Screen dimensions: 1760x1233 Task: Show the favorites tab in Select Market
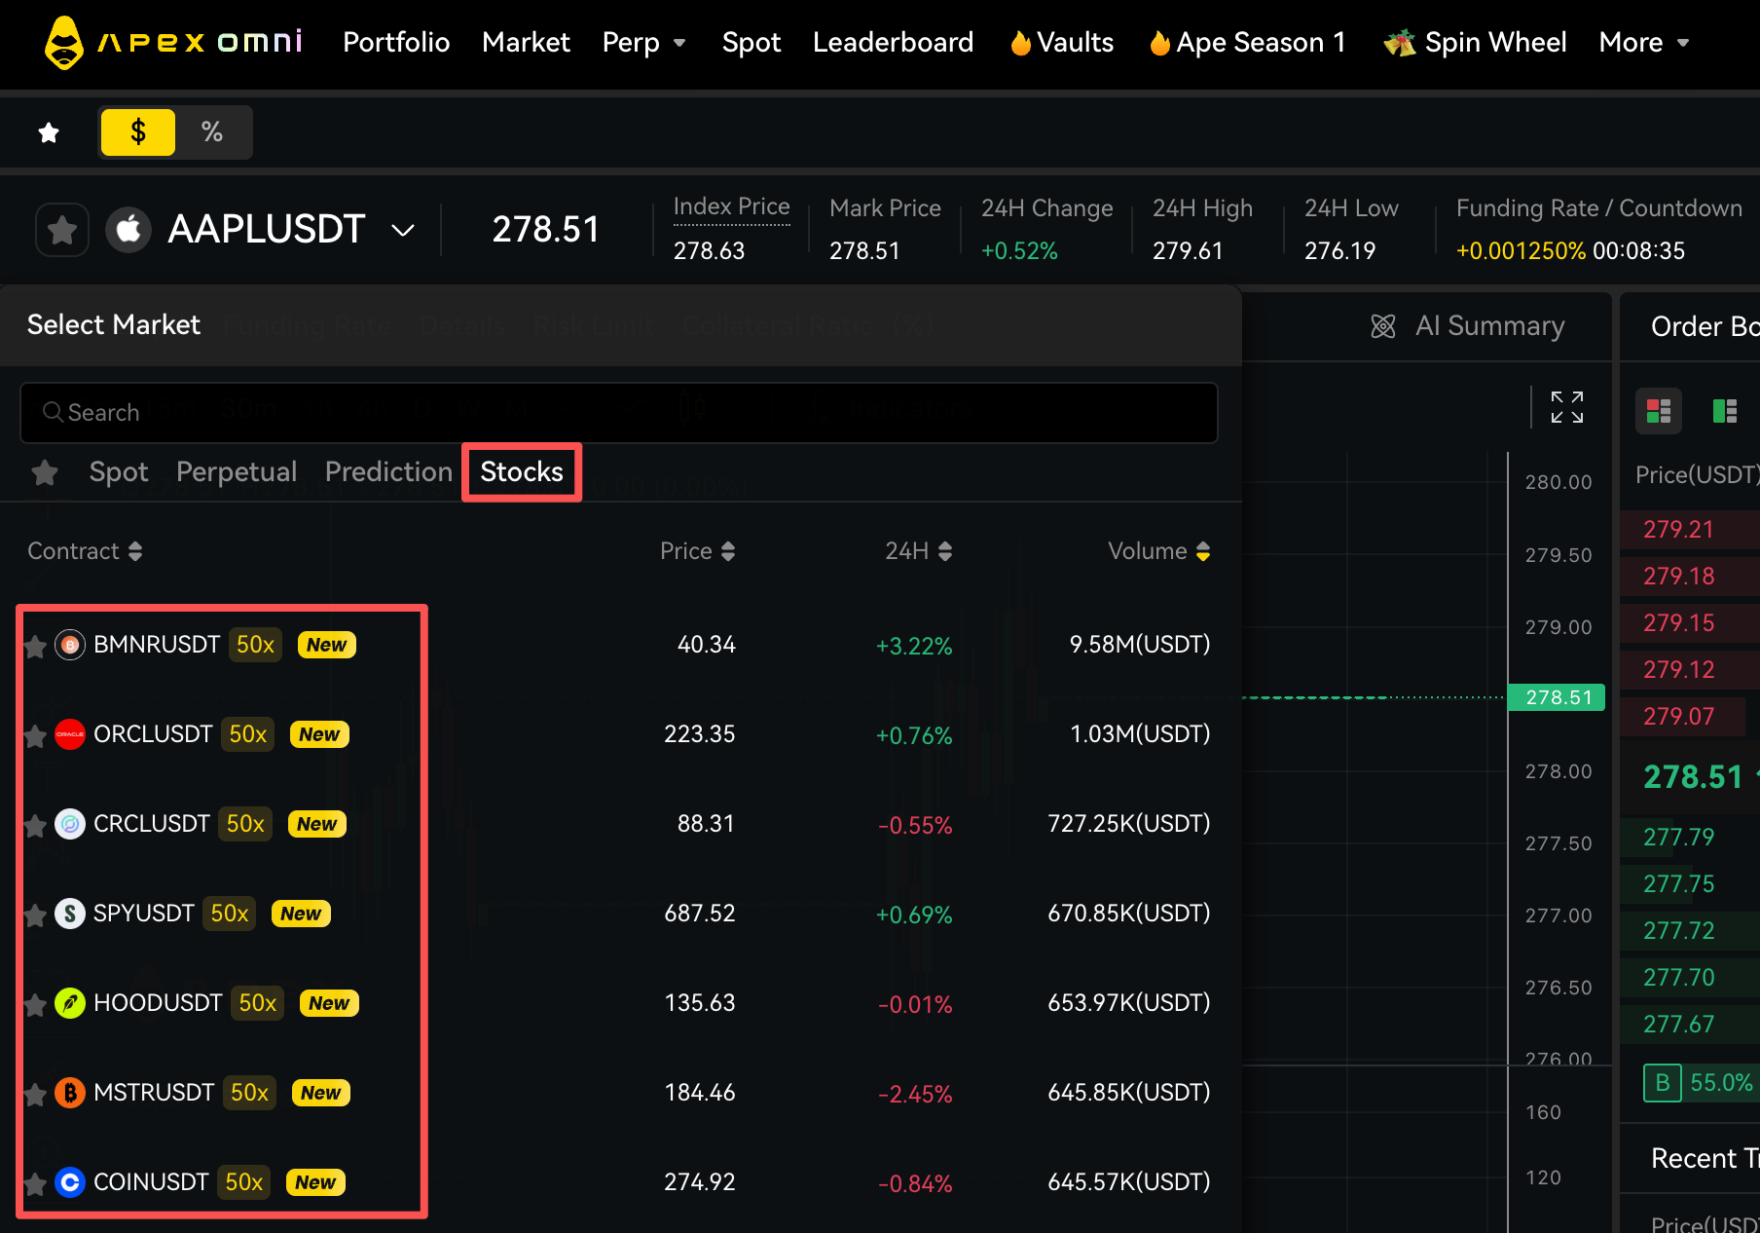click(45, 473)
